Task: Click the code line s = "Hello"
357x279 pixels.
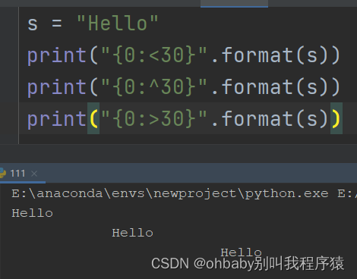Action: click(x=93, y=24)
